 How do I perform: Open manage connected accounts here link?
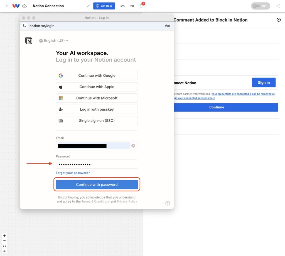(x=194, y=98)
